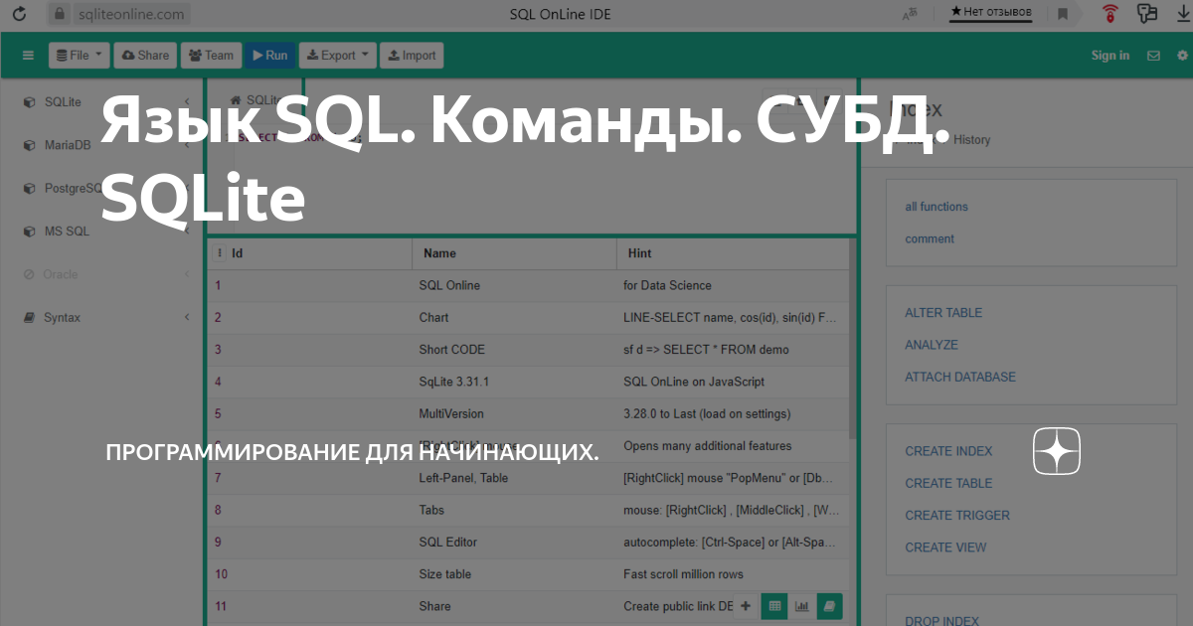Open the table grid view icon
Image resolution: width=1193 pixels, height=626 pixels.
coord(774,605)
